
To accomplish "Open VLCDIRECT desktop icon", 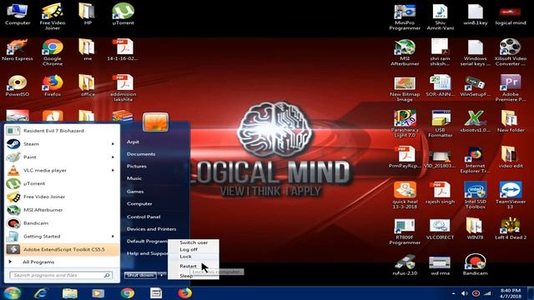I will point(440,228).
